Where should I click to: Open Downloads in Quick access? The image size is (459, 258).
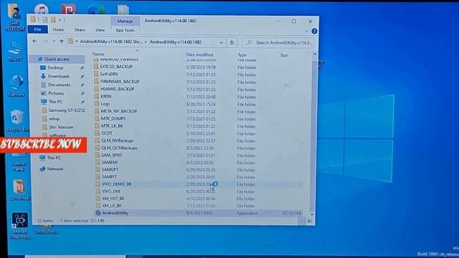59,77
